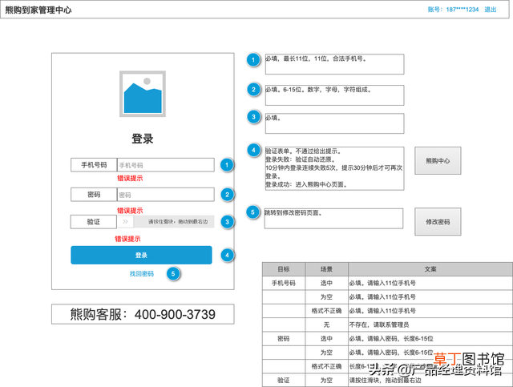Click the error hint under the 验证 slider
The width and height of the screenshot is (513, 387).
coord(127,239)
